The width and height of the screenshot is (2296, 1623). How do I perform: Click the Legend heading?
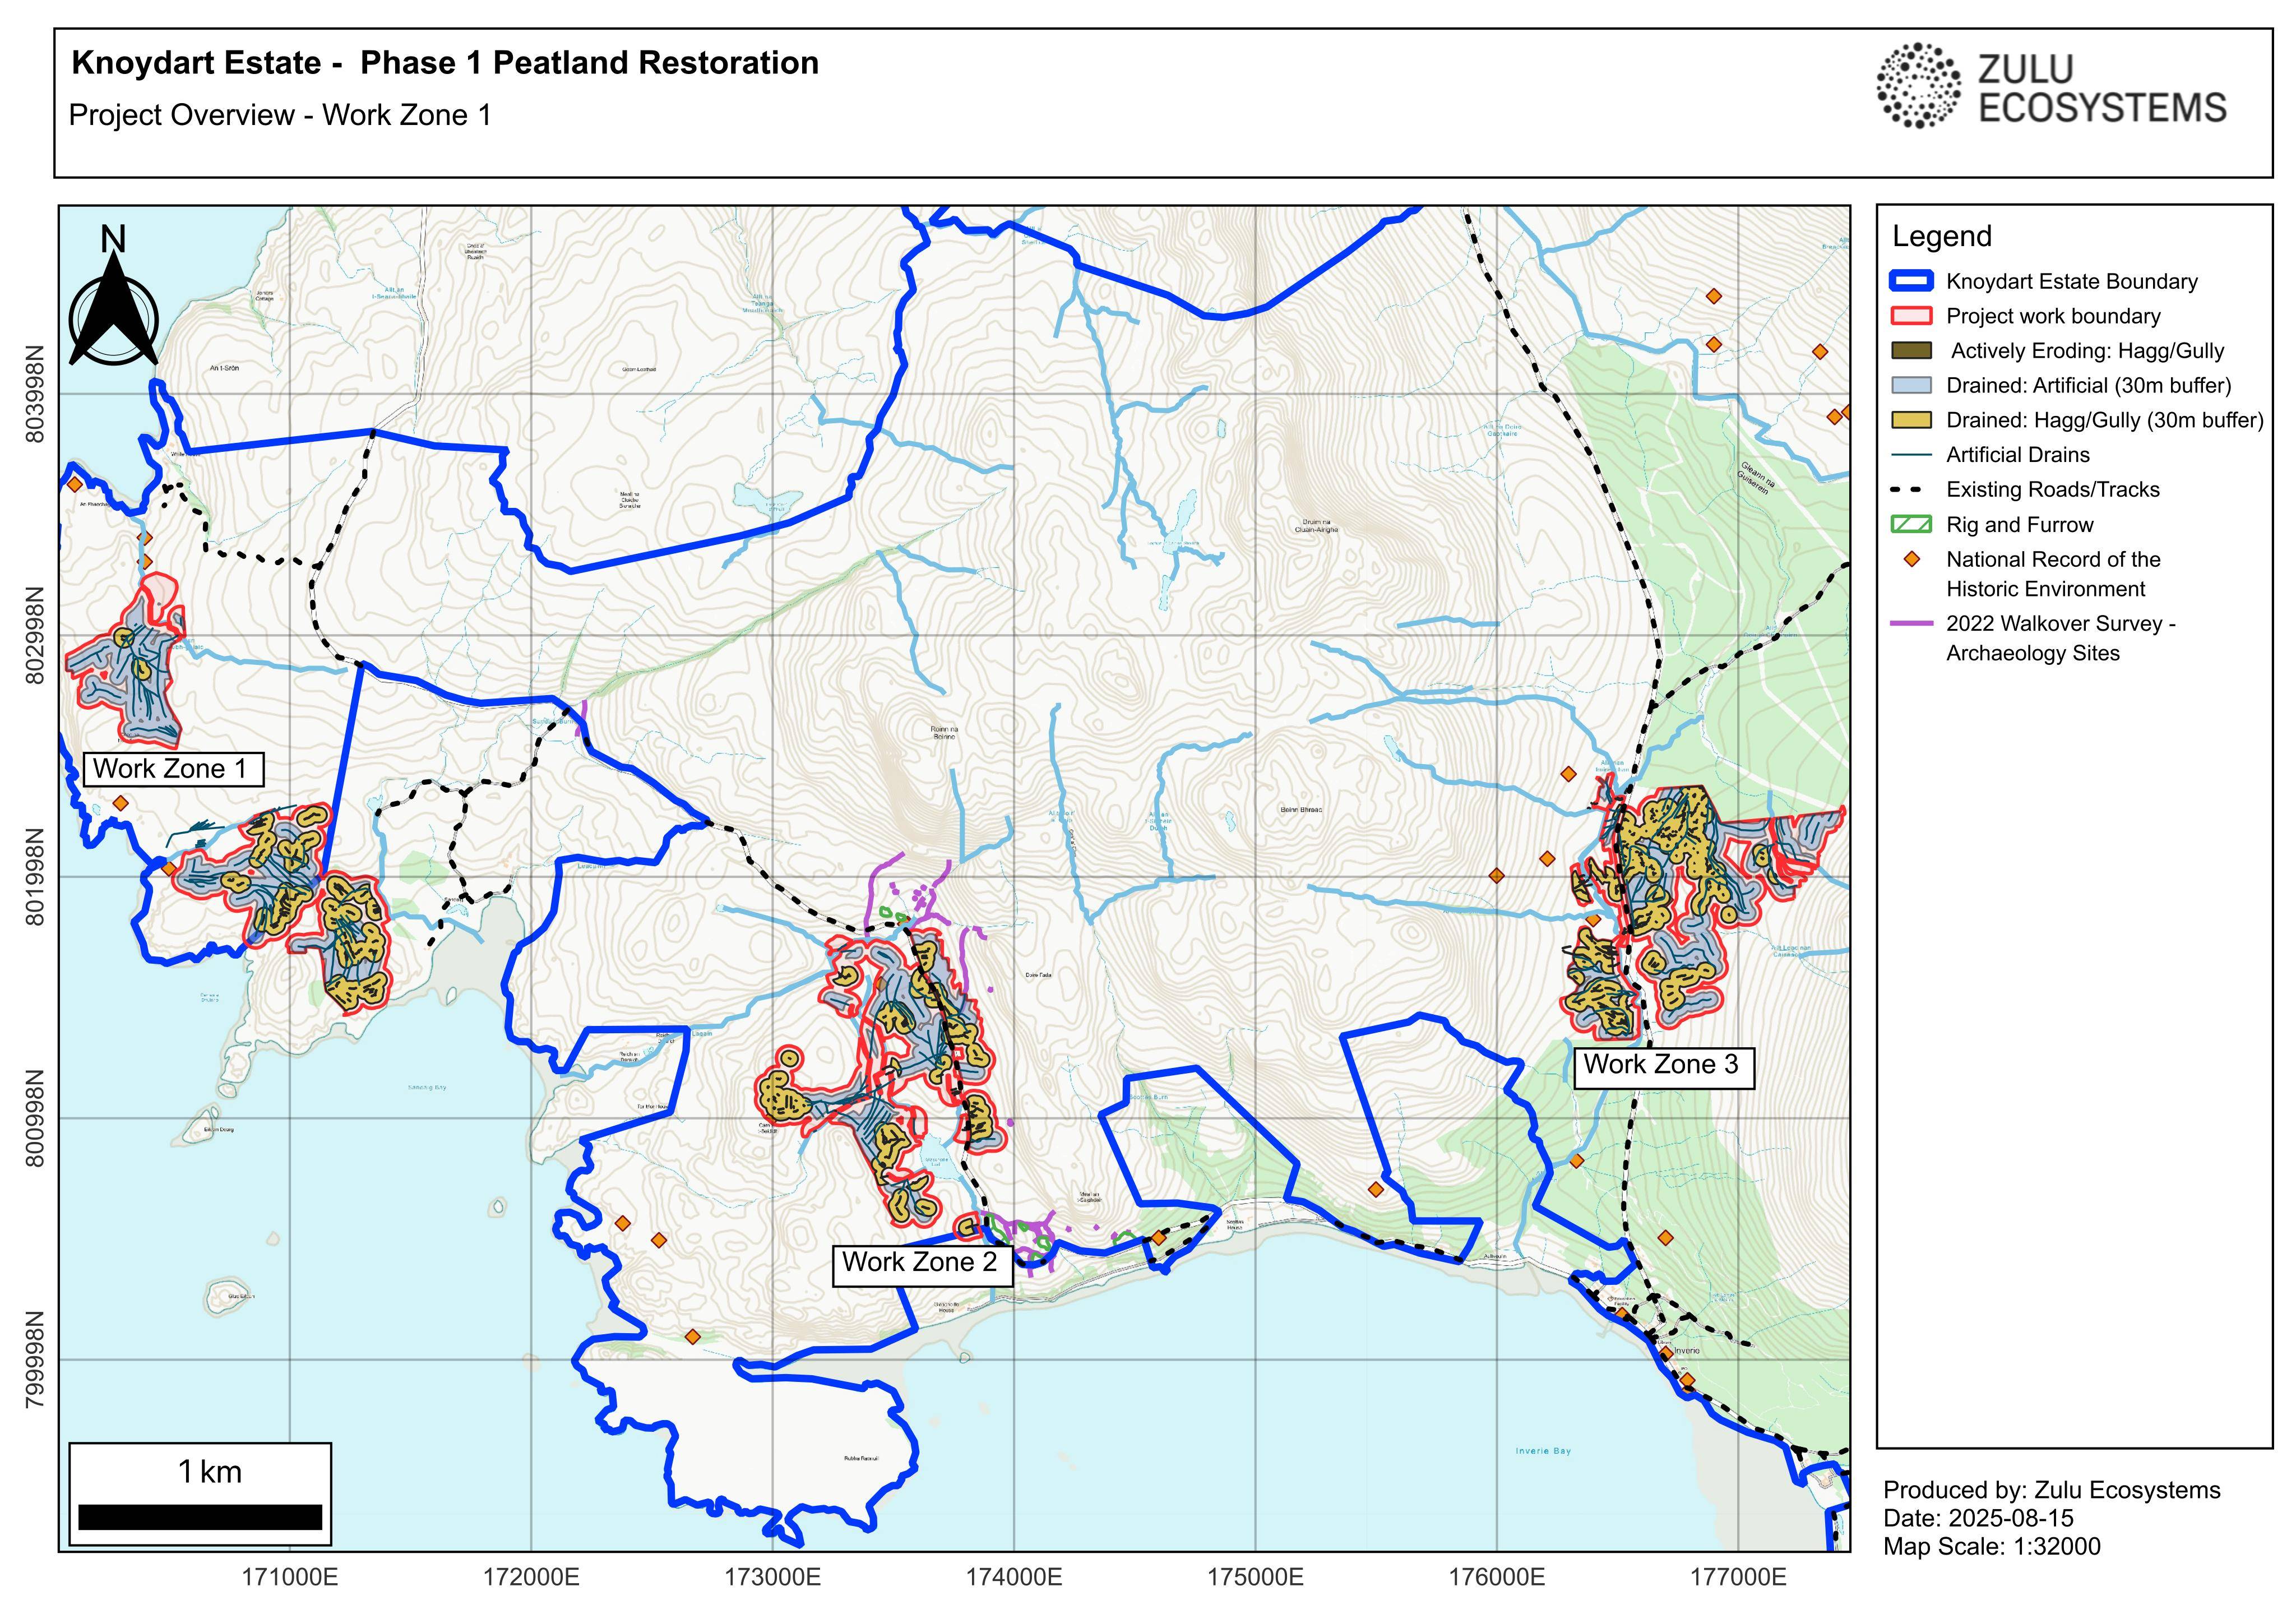point(1942,236)
